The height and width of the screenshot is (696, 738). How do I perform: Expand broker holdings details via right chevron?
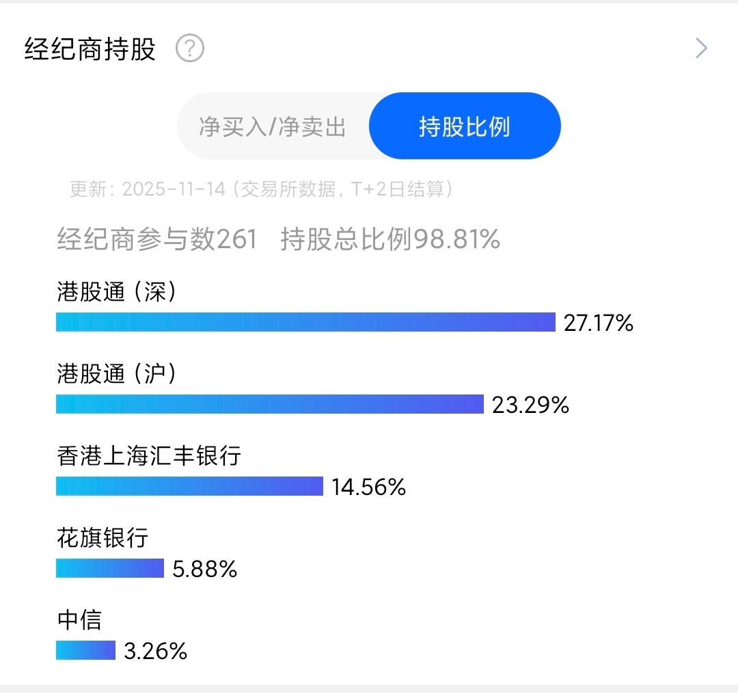(701, 49)
